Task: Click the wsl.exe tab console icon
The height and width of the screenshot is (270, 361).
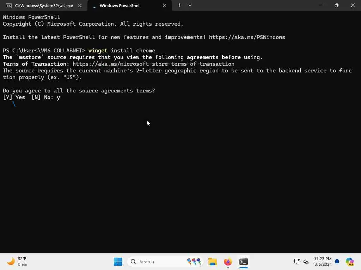Action: point(9,6)
